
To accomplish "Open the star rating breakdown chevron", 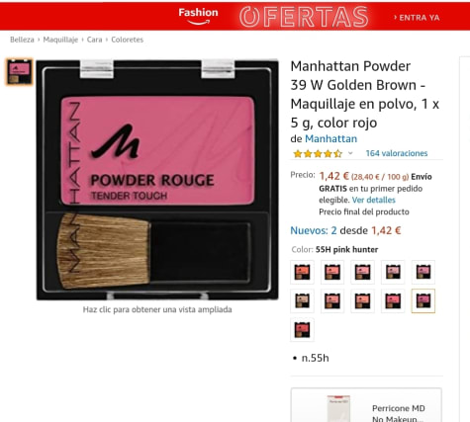I will [350, 153].
